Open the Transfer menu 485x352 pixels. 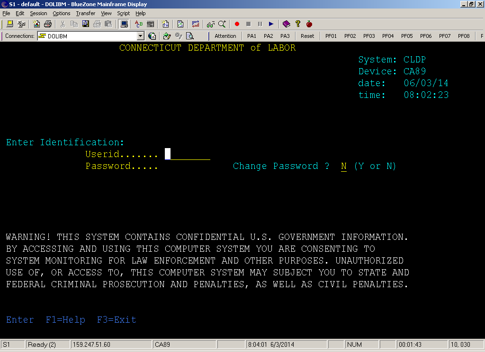tap(85, 13)
